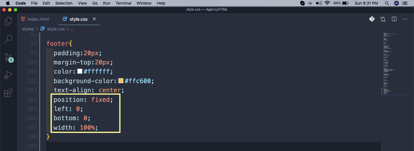
Task: Click the text-align: center line
Action: 89,90
